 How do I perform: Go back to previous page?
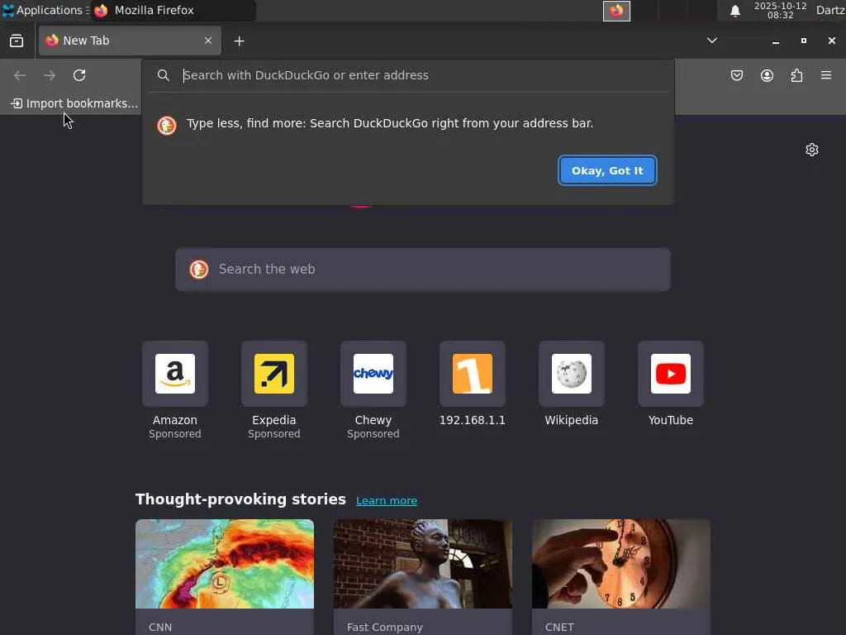(20, 75)
